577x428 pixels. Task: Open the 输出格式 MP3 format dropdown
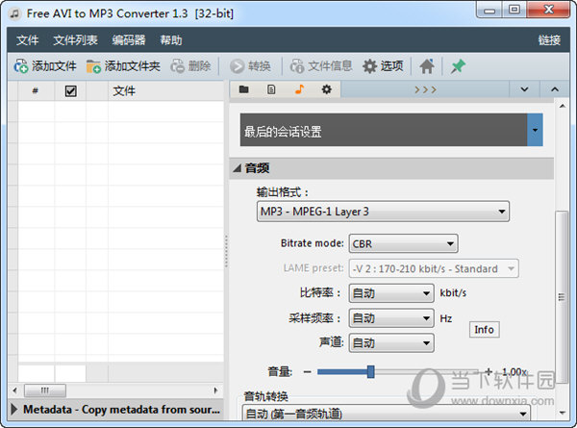point(383,212)
